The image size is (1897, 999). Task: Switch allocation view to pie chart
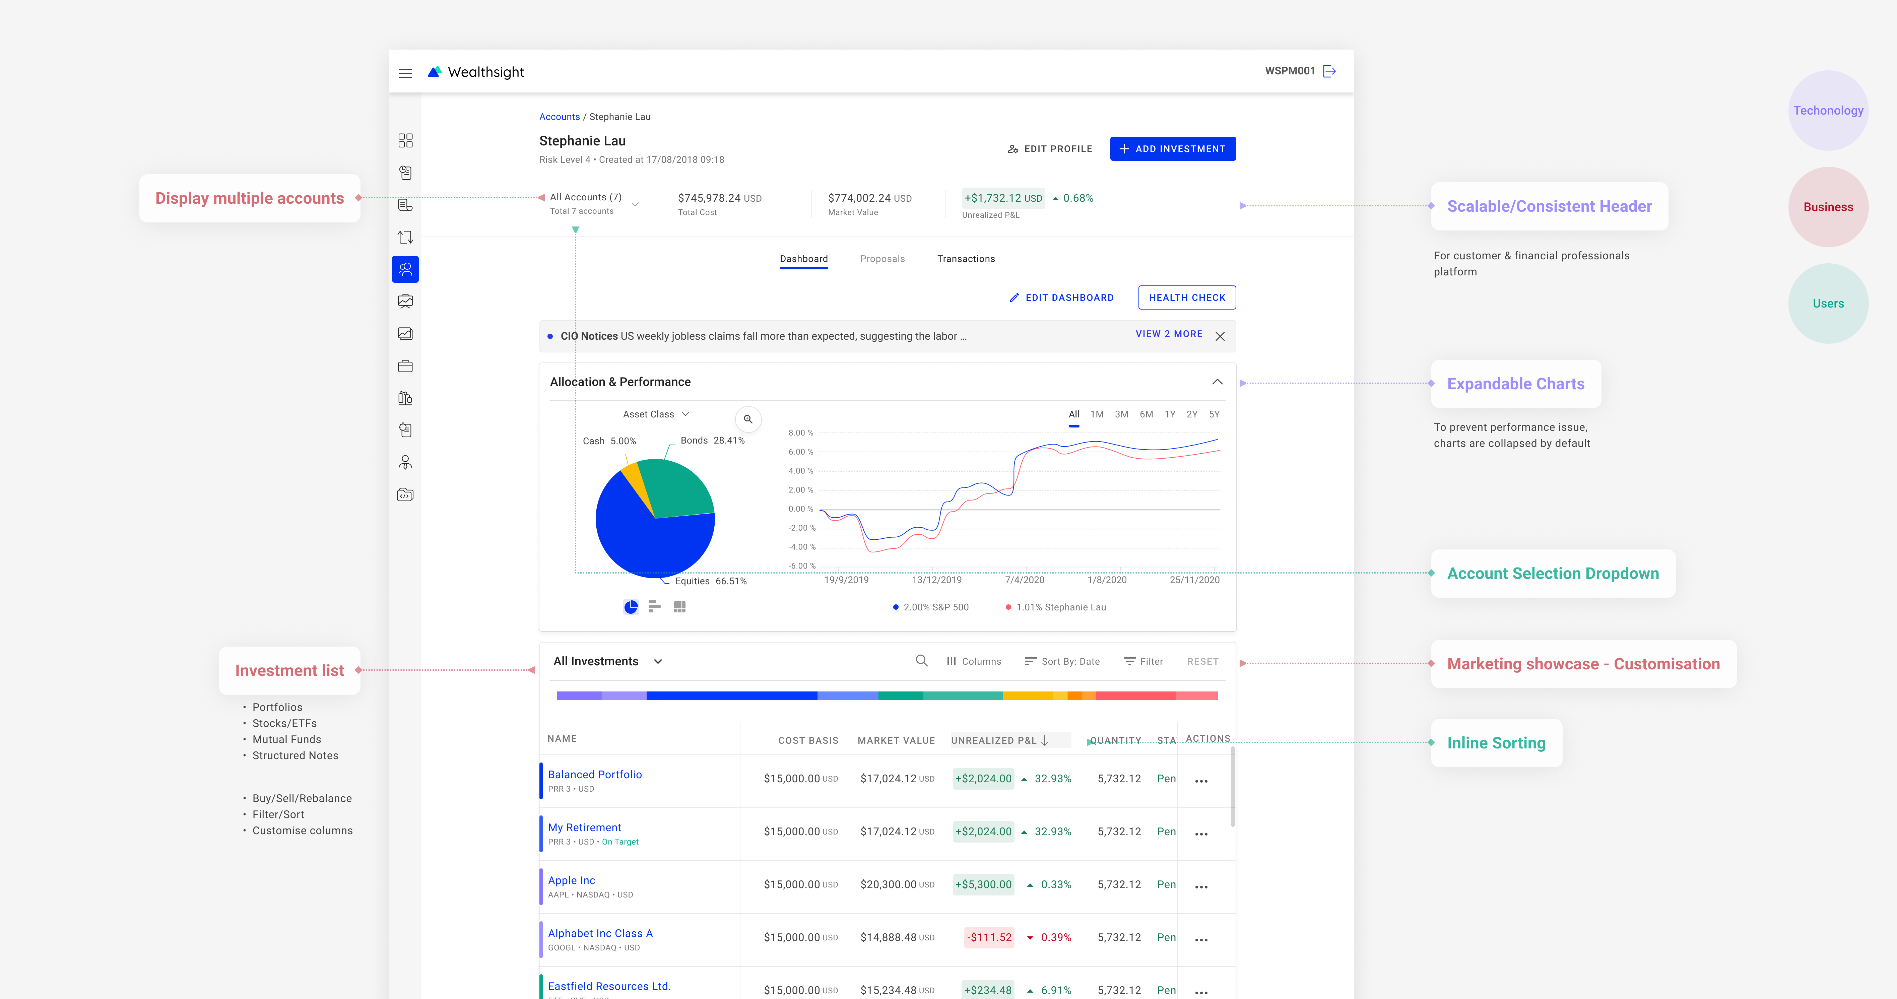click(631, 607)
